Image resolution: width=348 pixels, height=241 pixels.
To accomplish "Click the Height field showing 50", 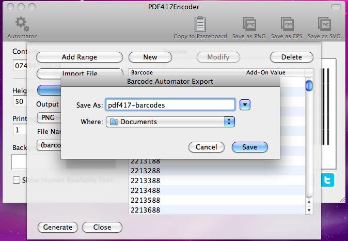I will (20, 101).
